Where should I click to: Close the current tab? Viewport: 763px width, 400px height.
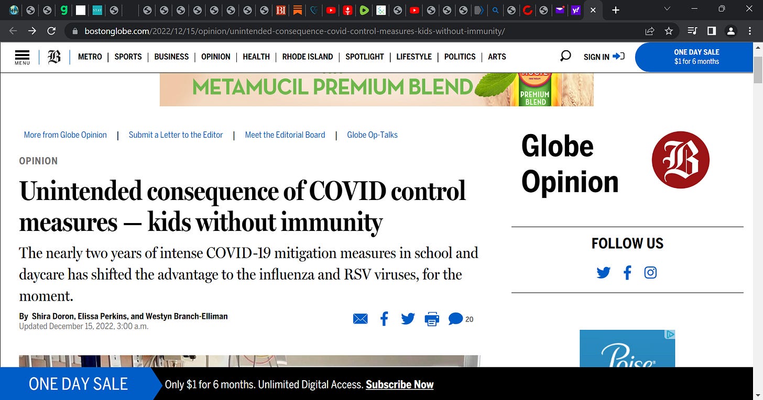(x=593, y=10)
